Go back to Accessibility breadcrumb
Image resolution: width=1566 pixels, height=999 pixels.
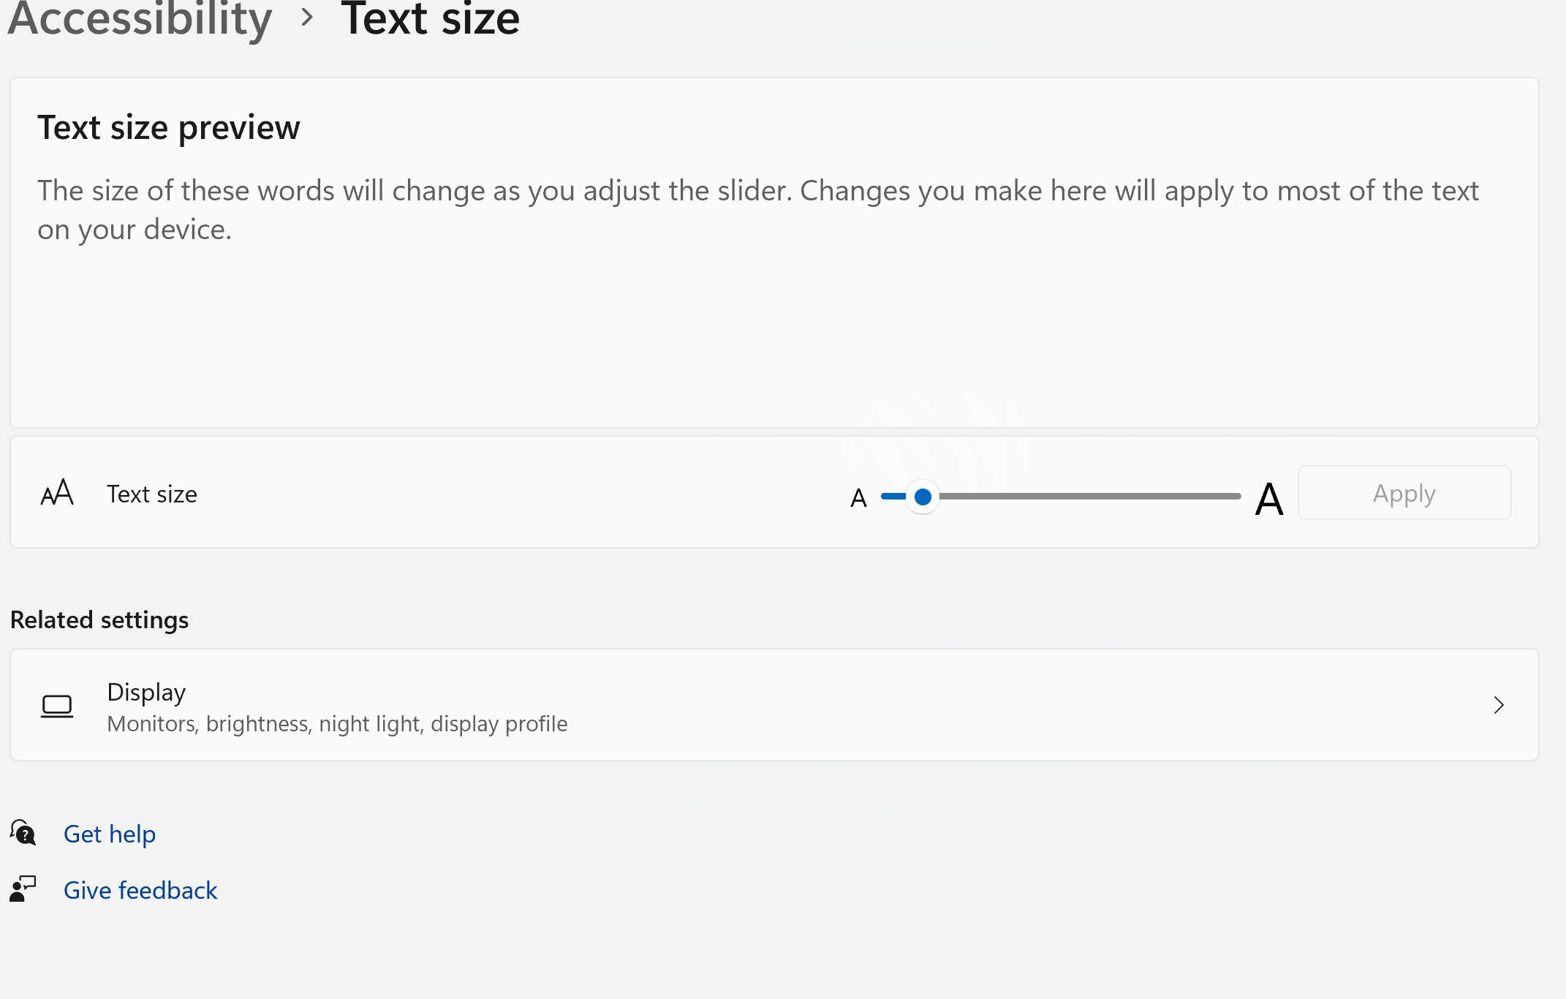coord(140,17)
